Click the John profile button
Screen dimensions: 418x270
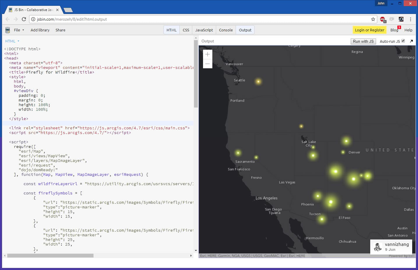click(x=381, y=3)
